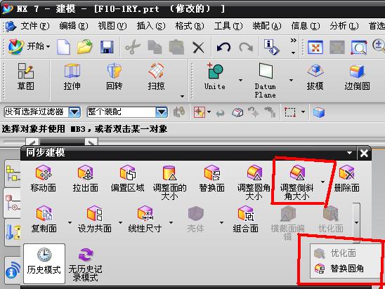
Task: Click the 替换面 replace face icon
Action: click(211, 173)
